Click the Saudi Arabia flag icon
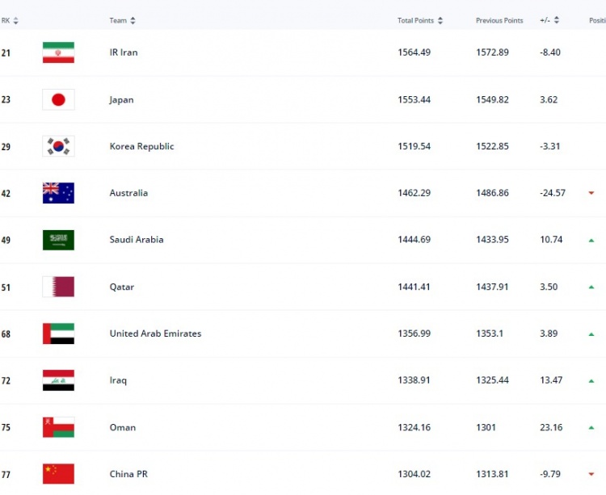 [58, 240]
